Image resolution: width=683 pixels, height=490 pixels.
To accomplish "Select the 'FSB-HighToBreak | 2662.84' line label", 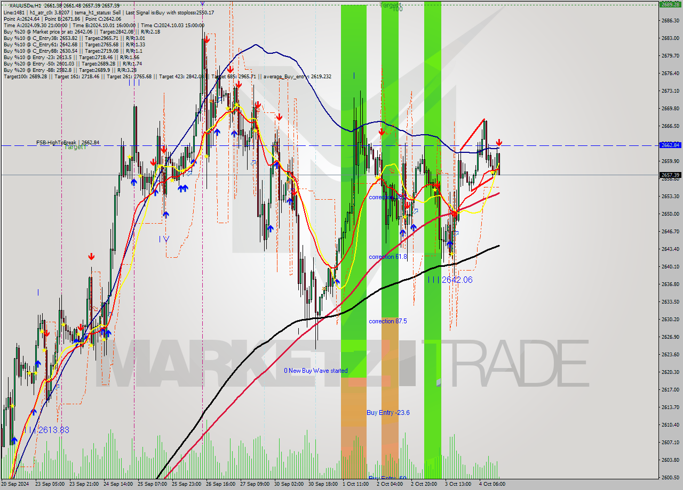I will (x=68, y=143).
